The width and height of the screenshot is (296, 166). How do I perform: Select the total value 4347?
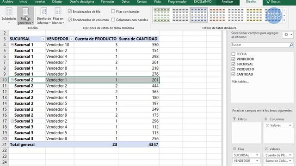coord(139,144)
